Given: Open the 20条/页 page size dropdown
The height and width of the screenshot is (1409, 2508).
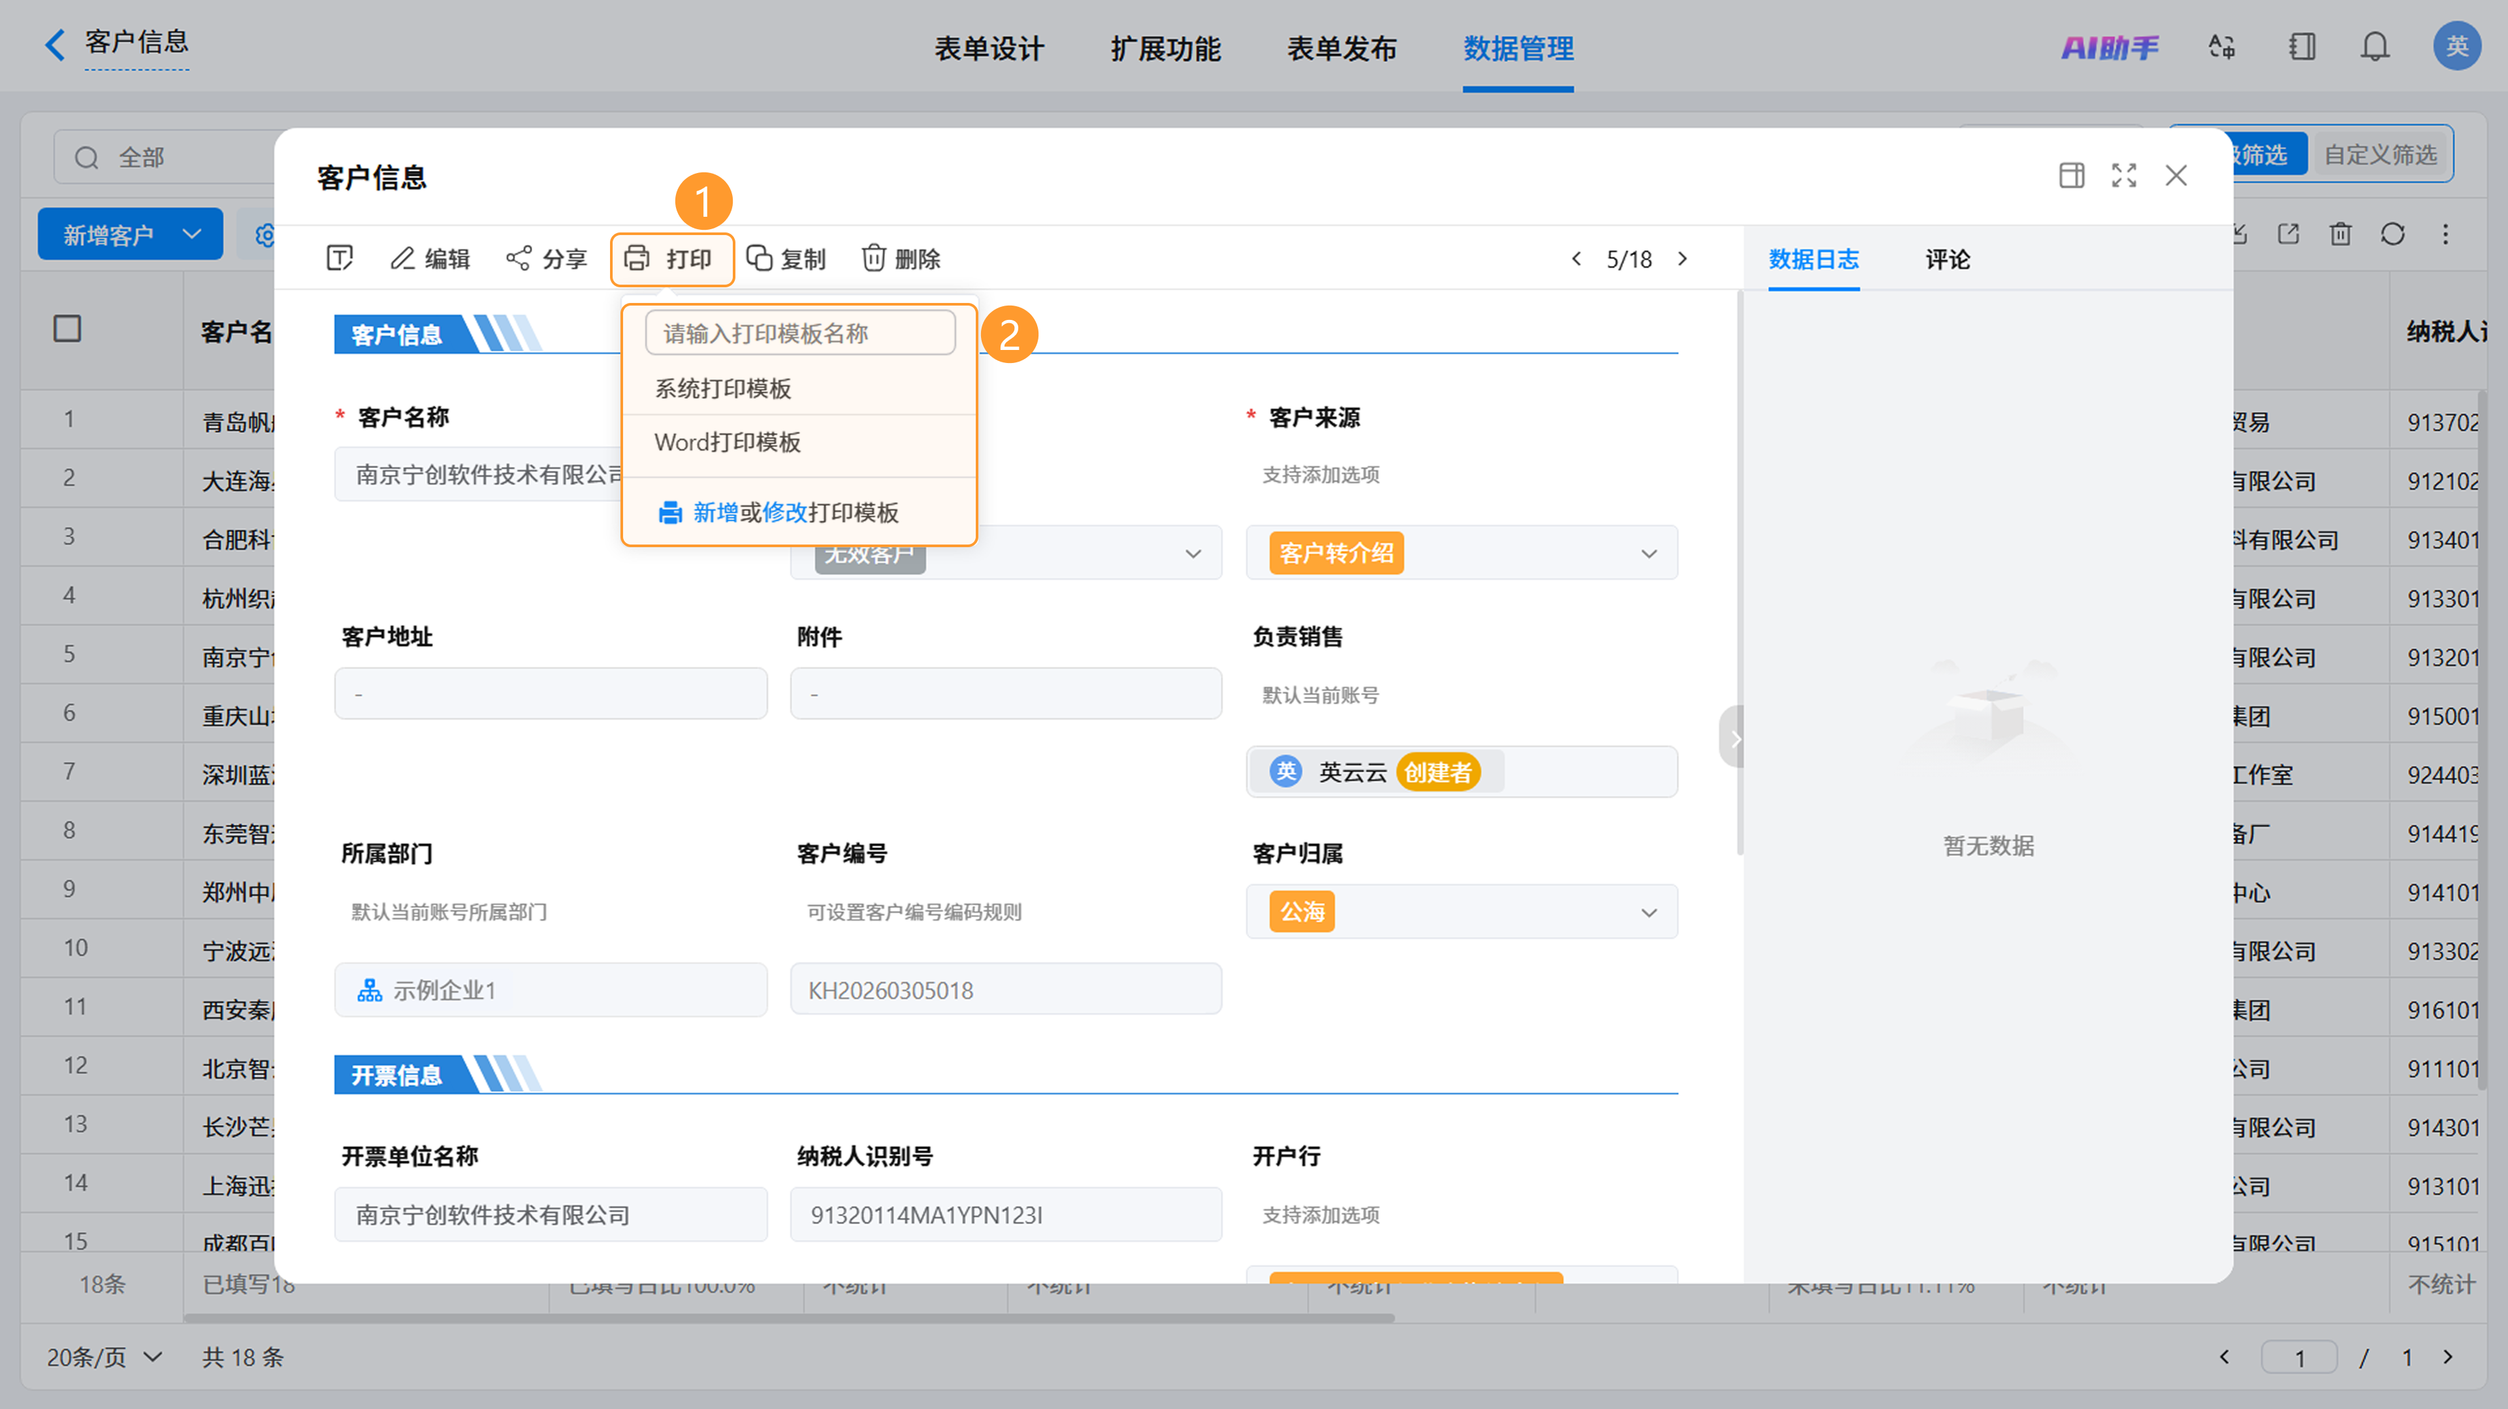Looking at the screenshot, I should click(104, 1357).
